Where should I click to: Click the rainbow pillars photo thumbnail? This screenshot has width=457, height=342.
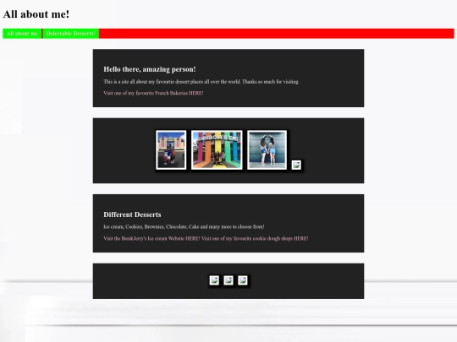coord(217,149)
